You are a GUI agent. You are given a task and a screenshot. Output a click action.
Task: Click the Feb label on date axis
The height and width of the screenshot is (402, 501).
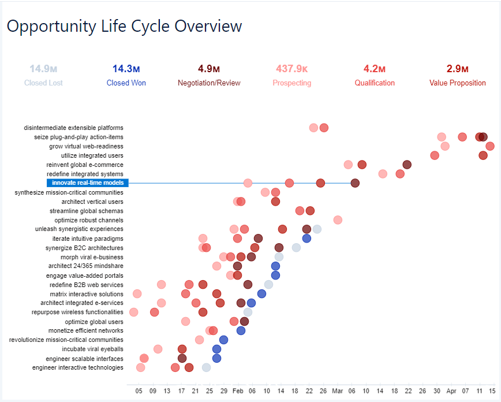tap(237, 391)
